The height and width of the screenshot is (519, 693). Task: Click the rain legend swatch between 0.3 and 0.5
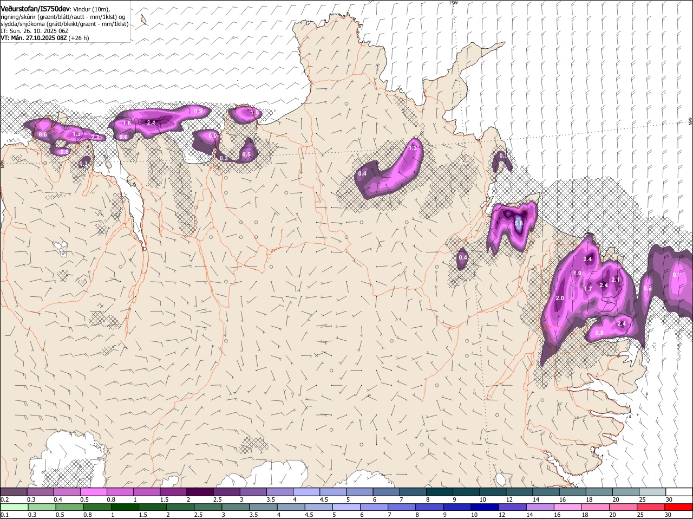point(42,507)
